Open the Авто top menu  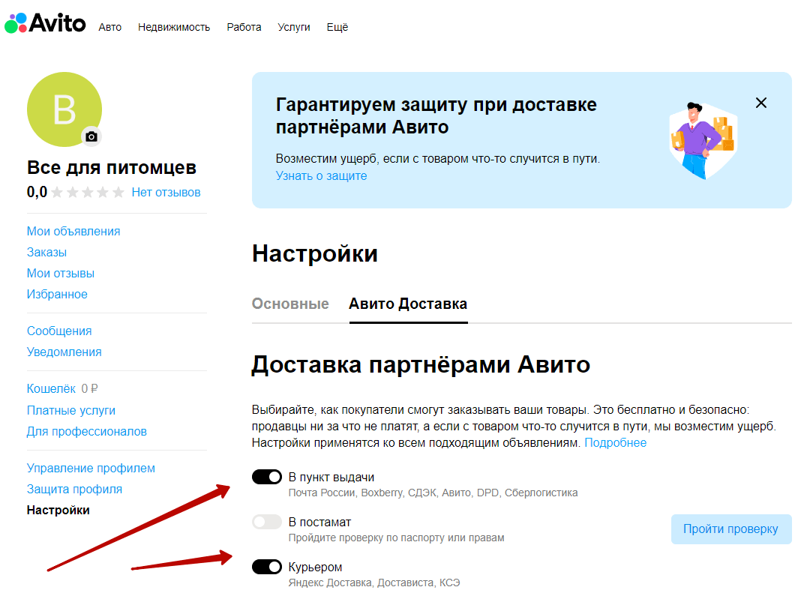click(110, 27)
